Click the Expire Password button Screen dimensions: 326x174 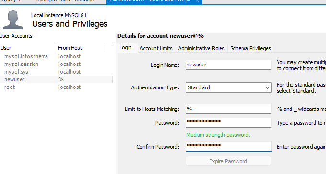tap(229, 161)
